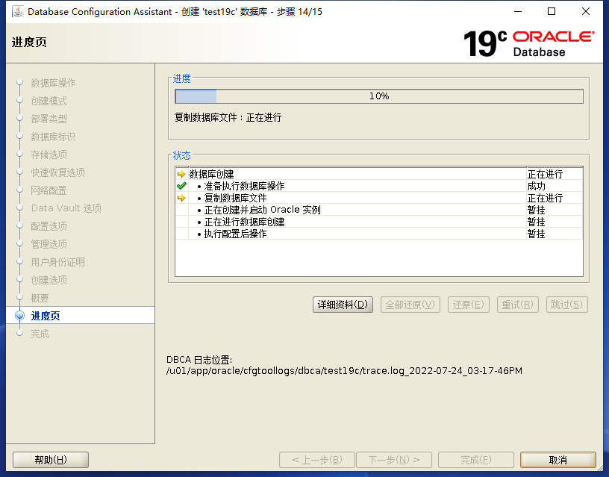The height and width of the screenshot is (477, 609).
Task: Select Data Vault 选项 step in sidebar
Action: coord(66,208)
